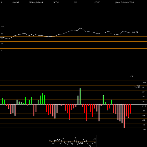Click the MR axis label -20
The image size is (147, 147).
[143, 111]
